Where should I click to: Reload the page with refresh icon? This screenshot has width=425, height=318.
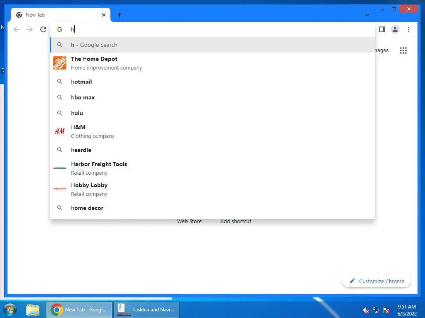point(43,29)
